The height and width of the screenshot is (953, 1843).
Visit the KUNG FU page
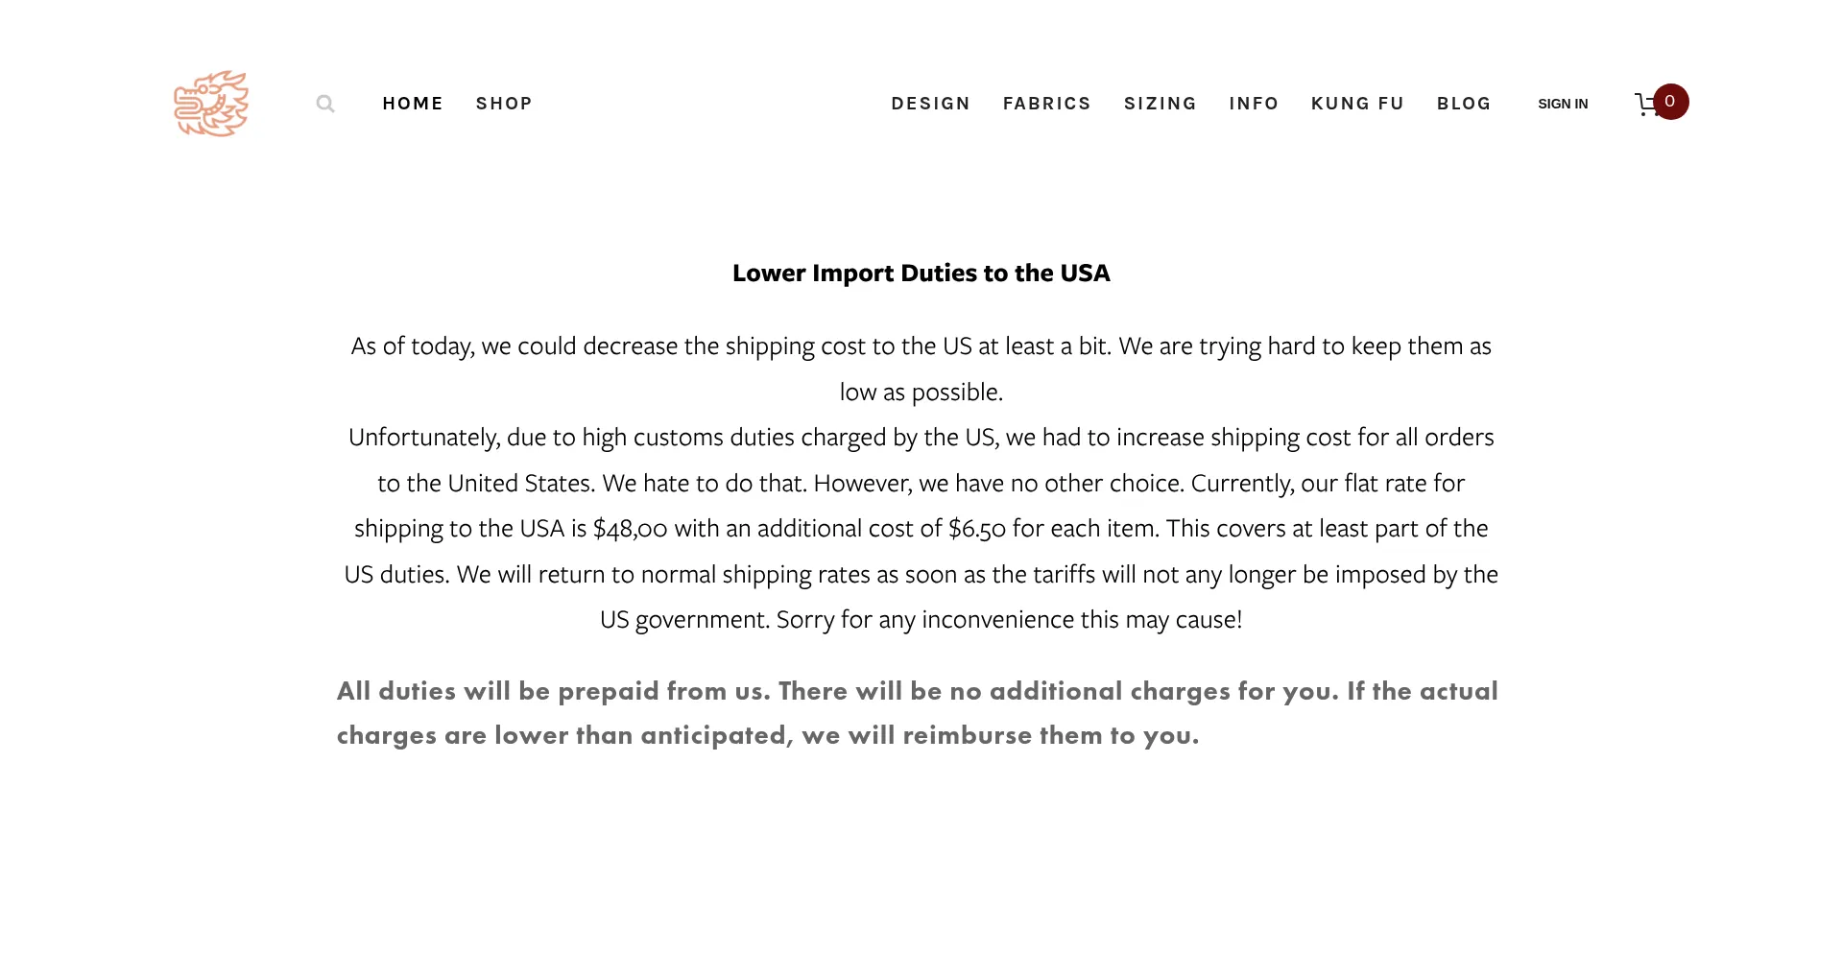[1357, 104]
